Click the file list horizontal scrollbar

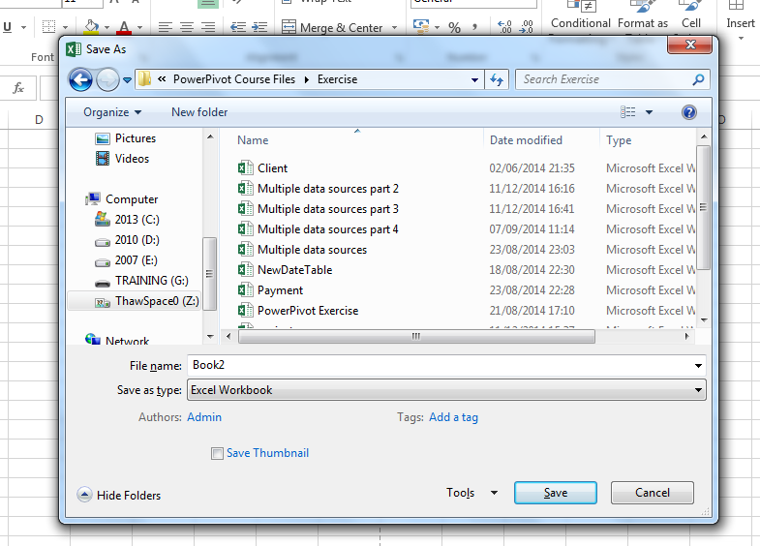coord(416,336)
